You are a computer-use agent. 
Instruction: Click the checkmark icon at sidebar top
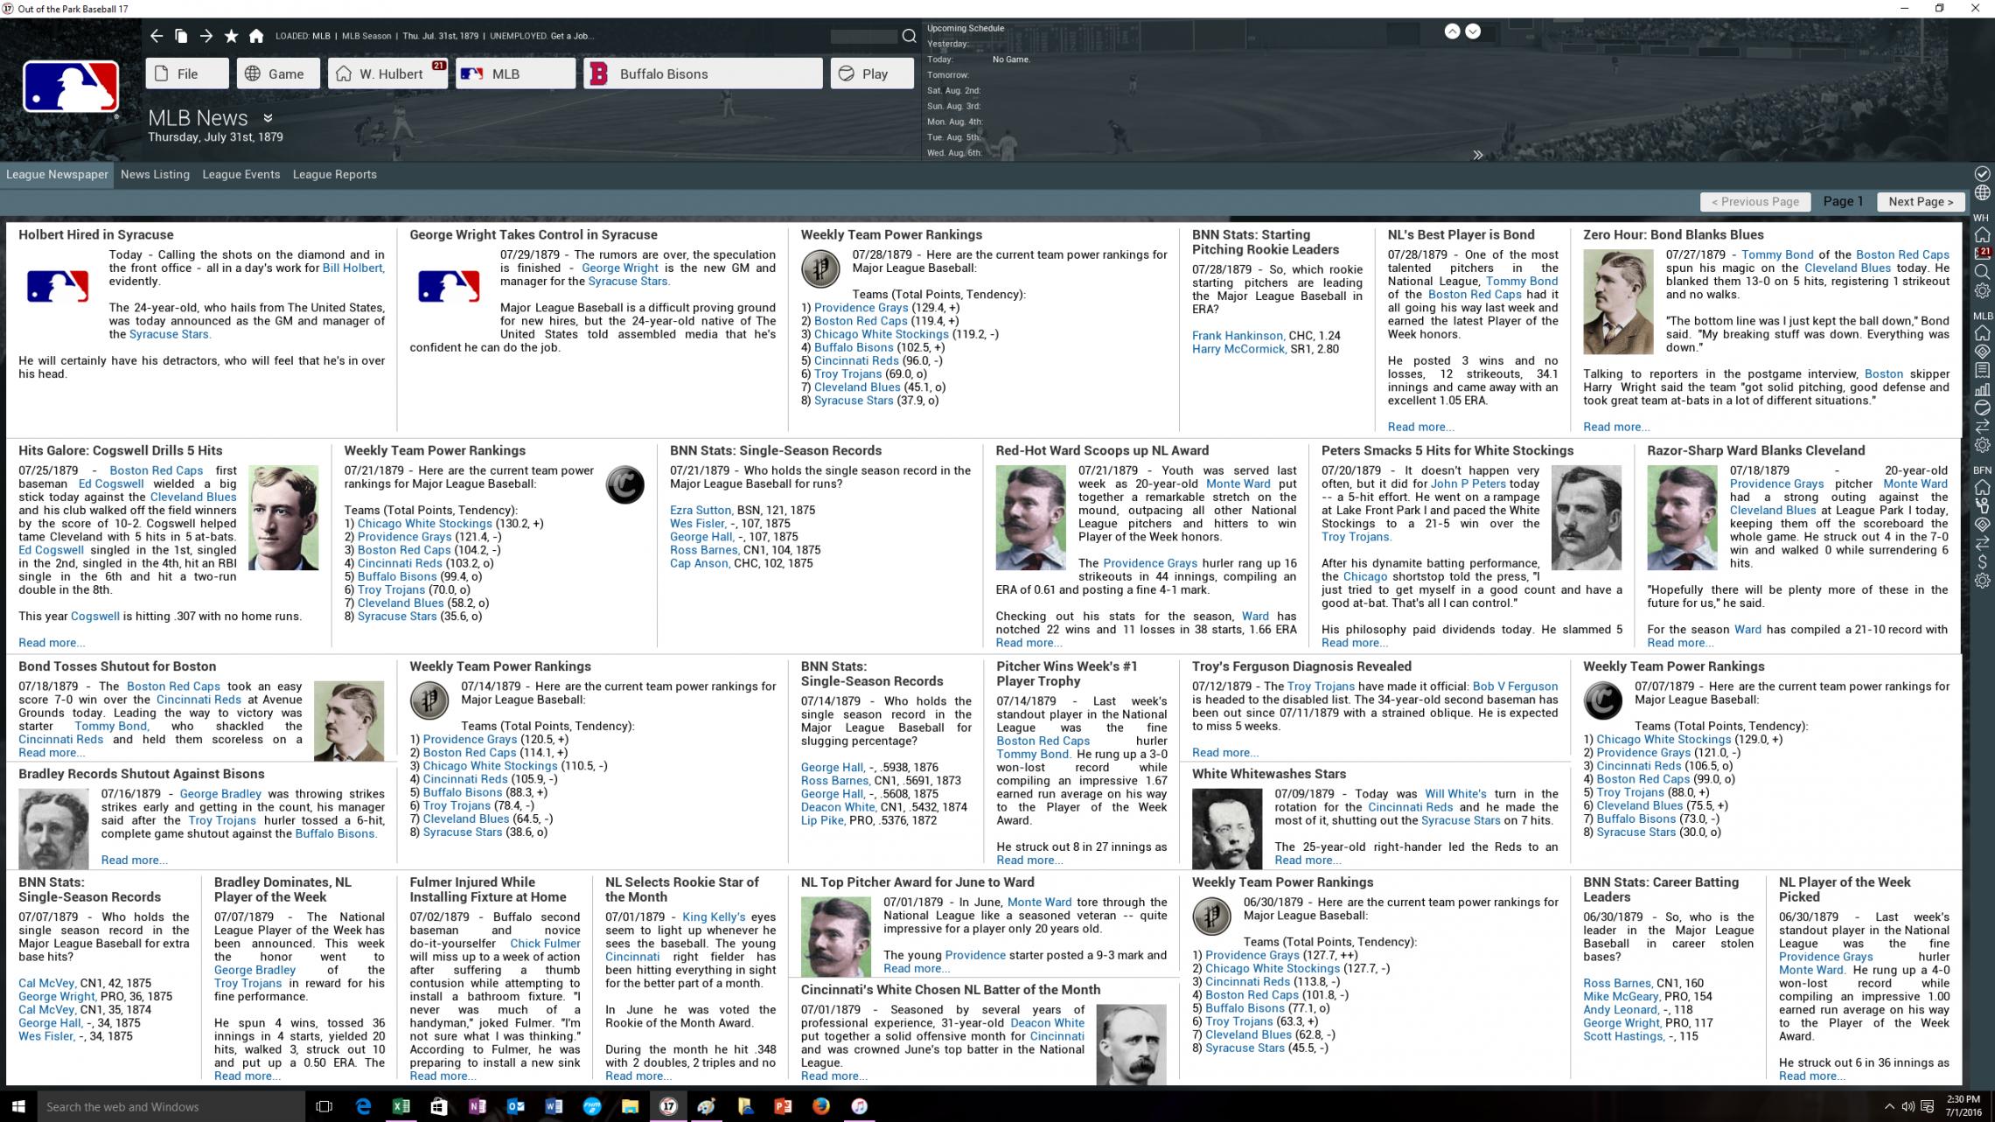click(x=1982, y=174)
